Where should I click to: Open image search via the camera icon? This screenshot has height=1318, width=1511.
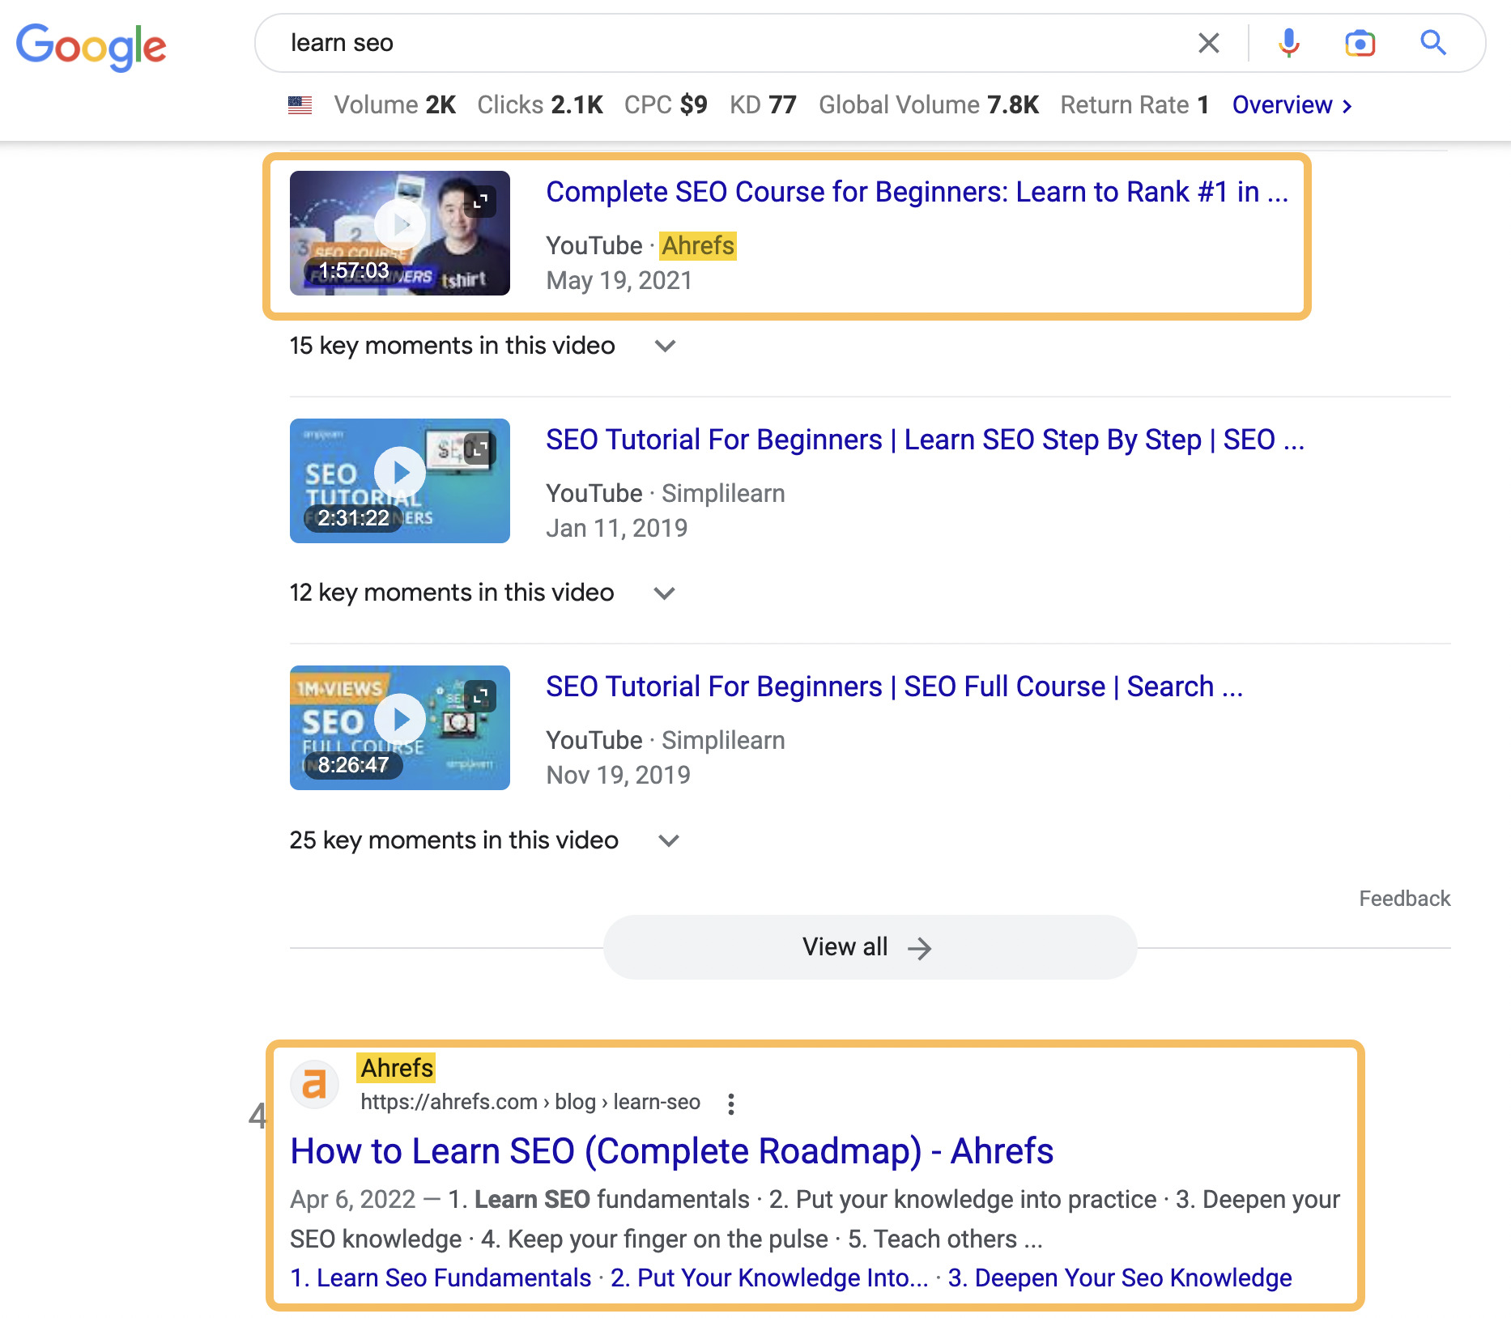[x=1360, y=43]
